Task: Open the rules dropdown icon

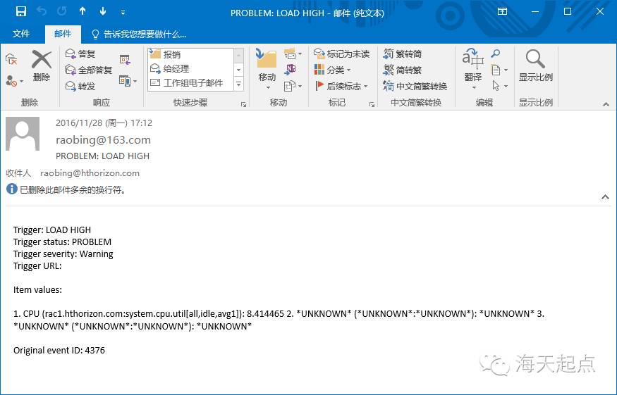Action: tap(293, 54)
